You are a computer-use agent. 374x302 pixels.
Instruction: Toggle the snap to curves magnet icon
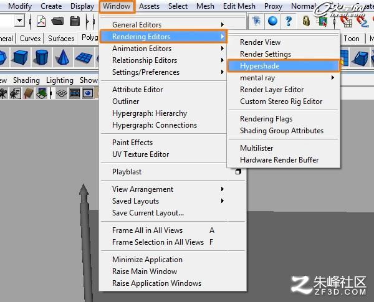pos(363,22)
